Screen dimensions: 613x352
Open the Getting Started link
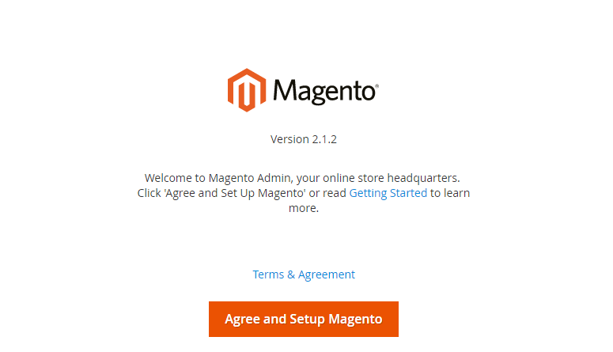388,193
